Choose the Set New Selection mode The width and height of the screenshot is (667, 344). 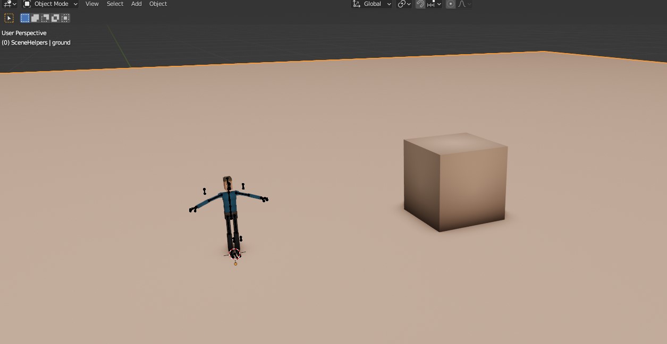pyautogui.click(x=25, y=18)
